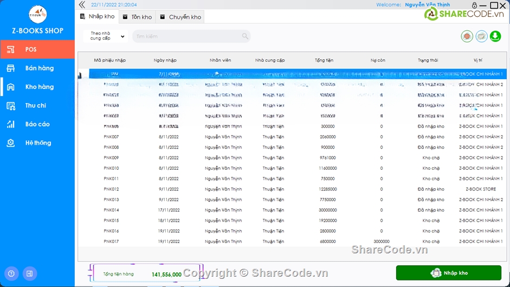Image resolution: width=510 pixels, height=287 pixels.
Task: Click the 3000000 debt value
Action: coord(382,241)
